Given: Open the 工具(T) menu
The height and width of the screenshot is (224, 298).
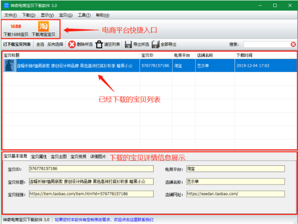Looking at the screenshot, I should [x=84, y=15].
